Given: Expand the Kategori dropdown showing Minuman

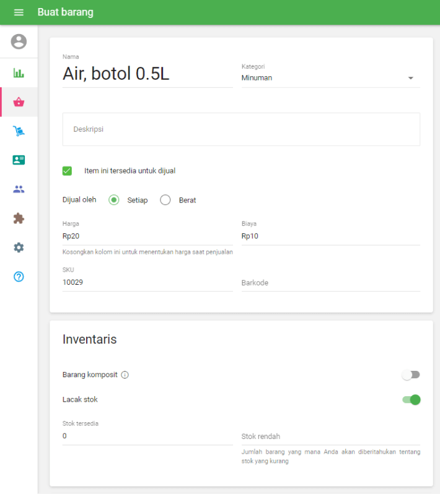Looking at the screenshot, I should click(330, 78).
